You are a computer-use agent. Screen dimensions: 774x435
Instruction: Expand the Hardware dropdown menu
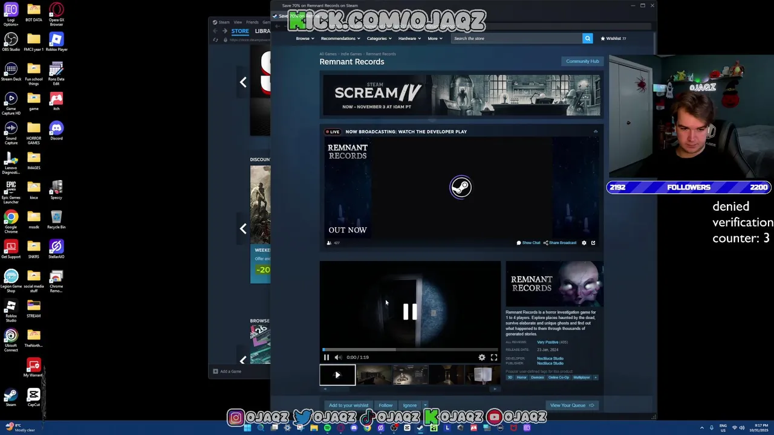pyautogui.click(x=409, y=38)
